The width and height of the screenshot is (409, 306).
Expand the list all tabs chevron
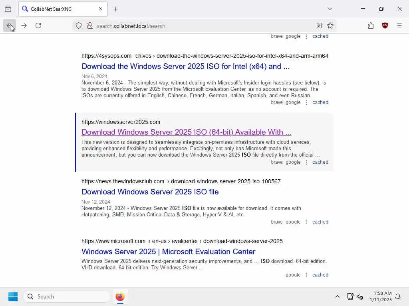click(330, 9)
